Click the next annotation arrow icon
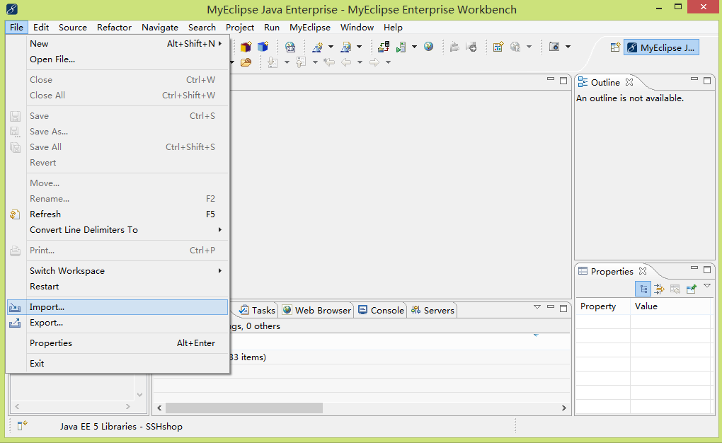 [273, 62]
